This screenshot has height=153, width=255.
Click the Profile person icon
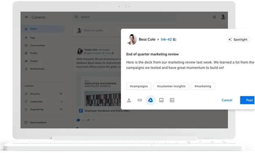point(26,53)
